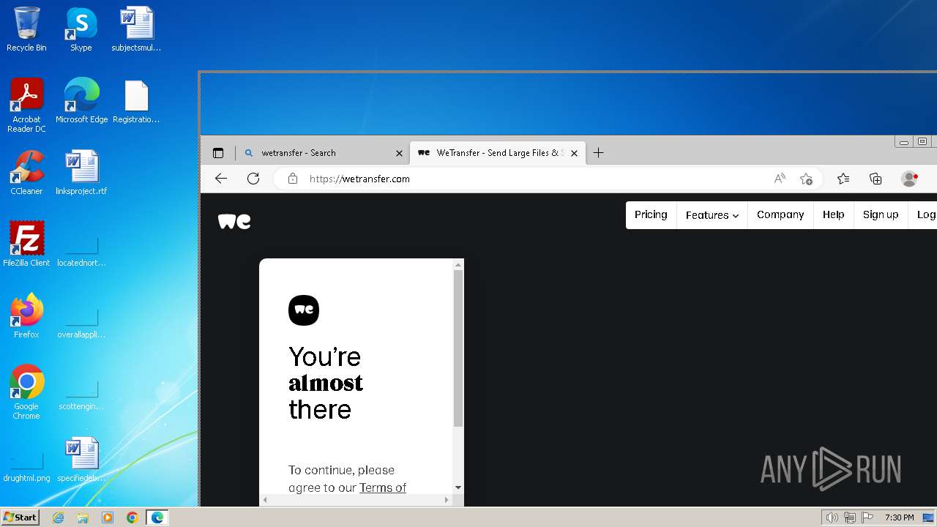The image size is (937, 527).
Task: Click the taskbar clock 7:30 PM
Action: pyautogui.click(x=899, y=517)
